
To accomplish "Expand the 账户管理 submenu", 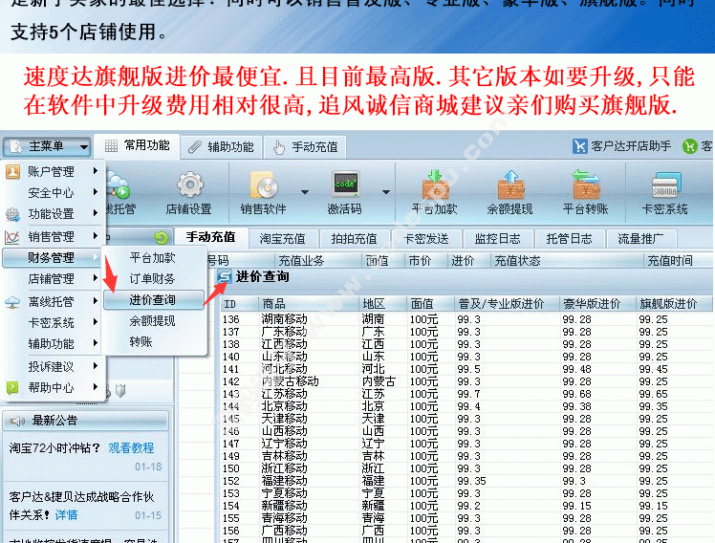I will tap(52, 171).
